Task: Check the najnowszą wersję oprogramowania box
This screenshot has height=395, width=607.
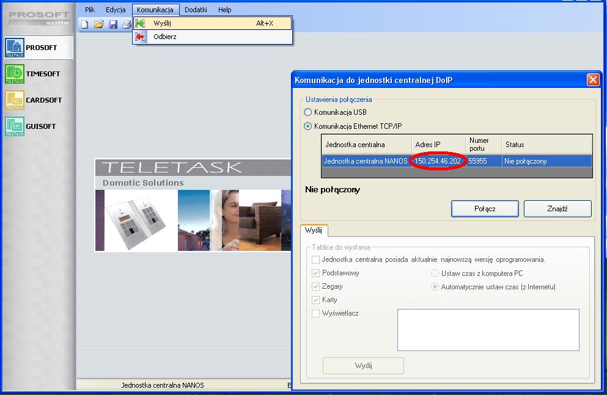Action: click(x=315, y=259)
